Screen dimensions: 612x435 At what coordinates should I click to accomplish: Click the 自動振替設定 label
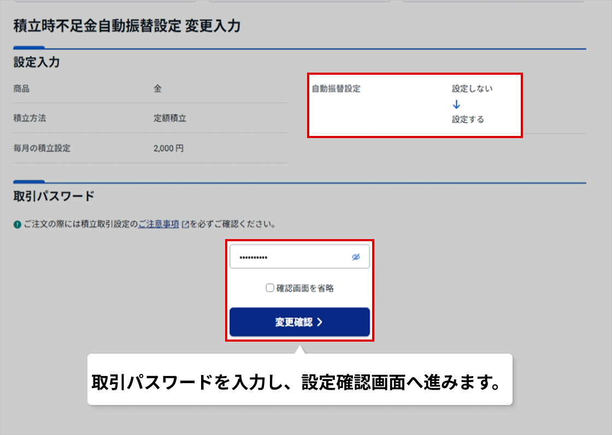[336, 88]
